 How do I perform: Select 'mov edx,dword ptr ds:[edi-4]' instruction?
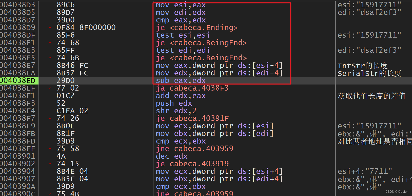click(219, 73)
